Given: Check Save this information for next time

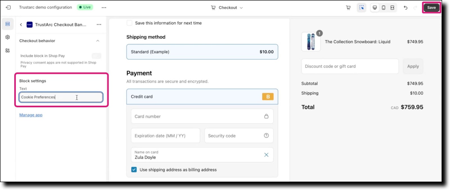Looking at the screenshot, I should [x=129, y=23].
